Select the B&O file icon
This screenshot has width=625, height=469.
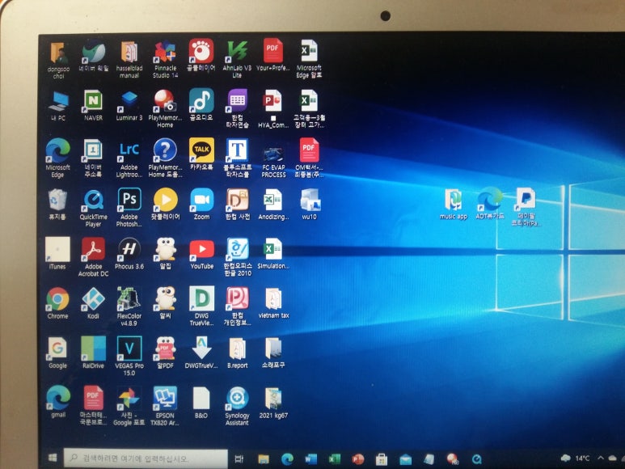point(201,403)
